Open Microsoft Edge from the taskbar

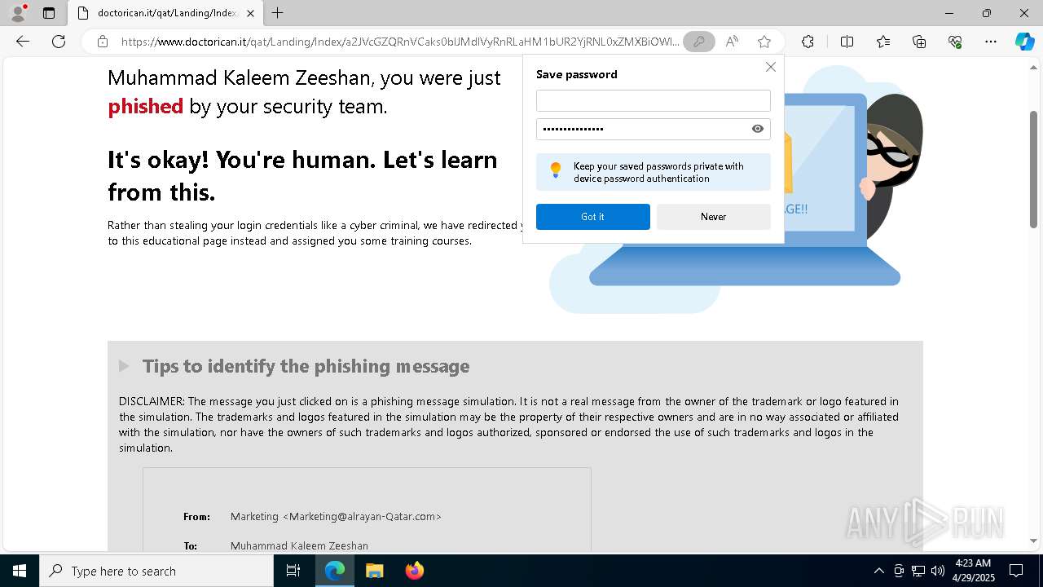pyautogui.click(x=335, y=571)
